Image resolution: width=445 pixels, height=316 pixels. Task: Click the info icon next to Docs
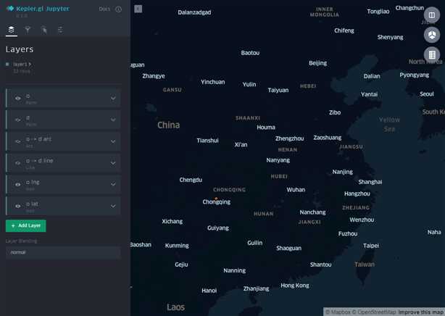coord(118,9)
